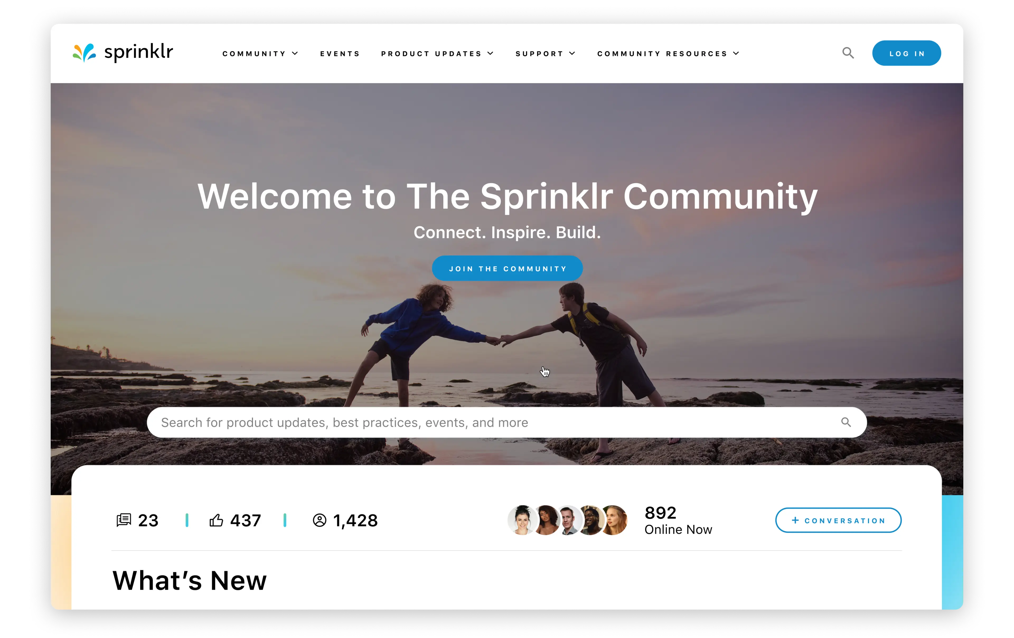Click the search magnifying glass icon
The image size is (1014, 638).
(x=848, y=53)
